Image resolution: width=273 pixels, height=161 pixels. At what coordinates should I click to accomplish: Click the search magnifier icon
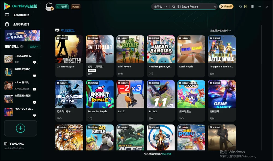click(174, 7)
